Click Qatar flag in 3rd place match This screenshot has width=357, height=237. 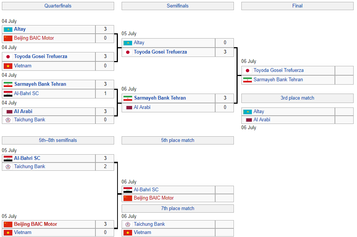coord(247,120)
